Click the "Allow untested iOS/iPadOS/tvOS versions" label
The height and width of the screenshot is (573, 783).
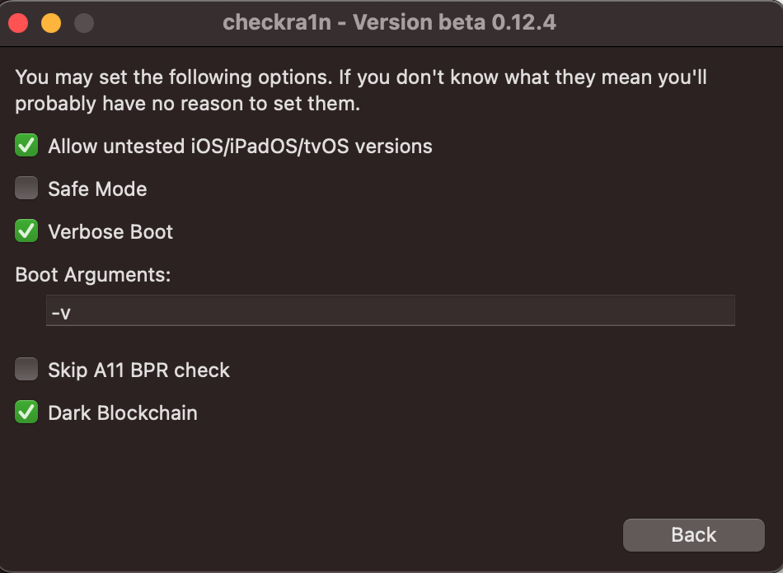tap(240, 147)
